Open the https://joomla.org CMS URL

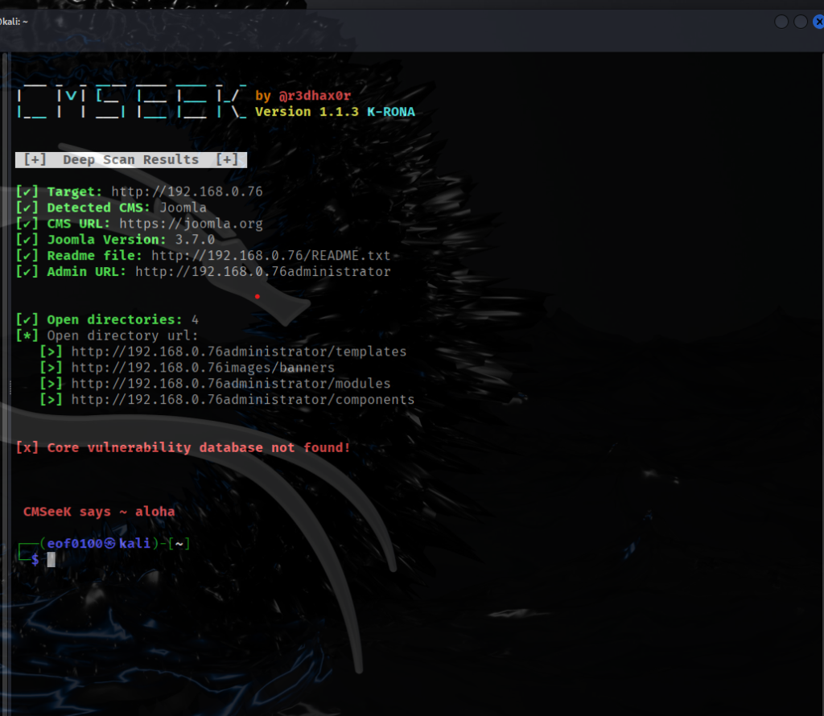coord(191,224)
